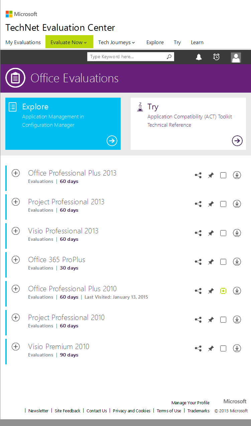
Task: Open notifications via the bell icon
Action: (199, 57)
